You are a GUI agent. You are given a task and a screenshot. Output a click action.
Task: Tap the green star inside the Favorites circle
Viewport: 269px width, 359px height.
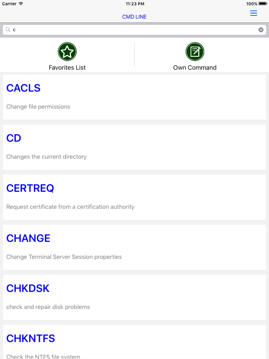point(67,52)
